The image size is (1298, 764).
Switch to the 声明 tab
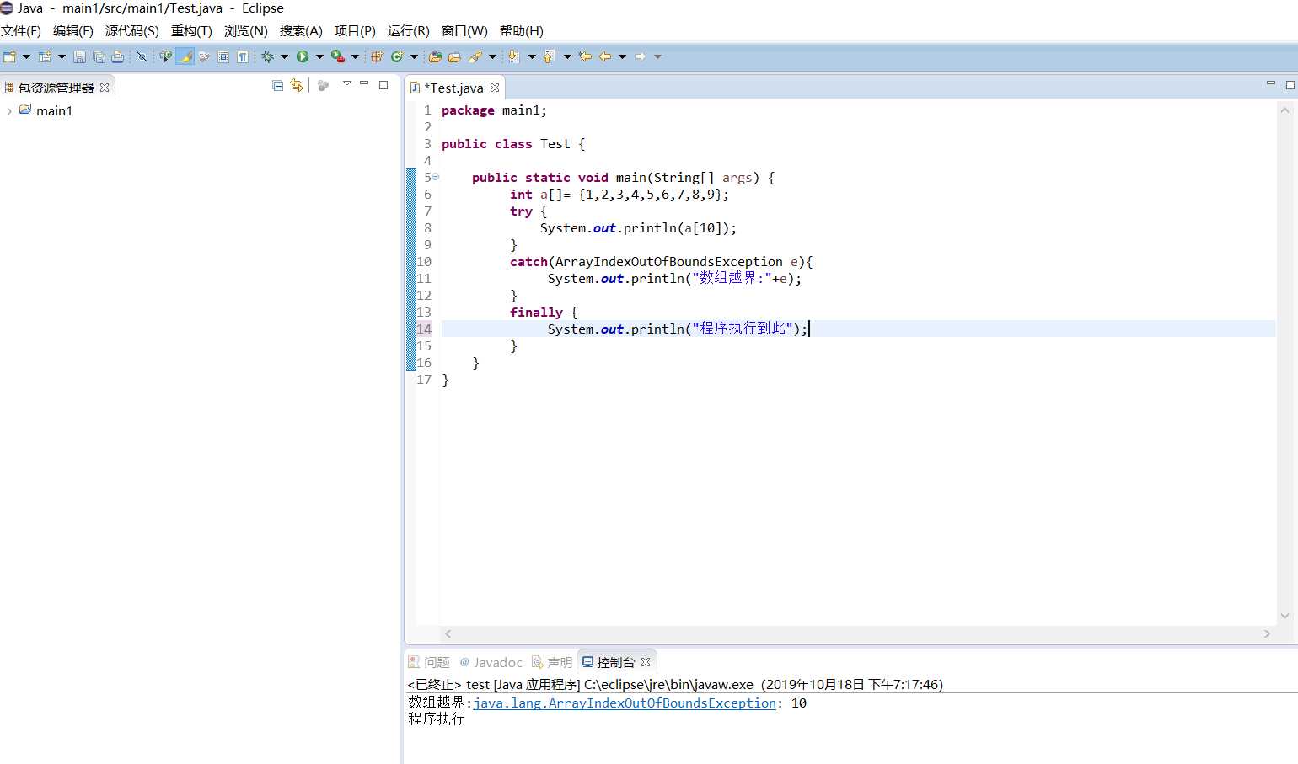552,662
